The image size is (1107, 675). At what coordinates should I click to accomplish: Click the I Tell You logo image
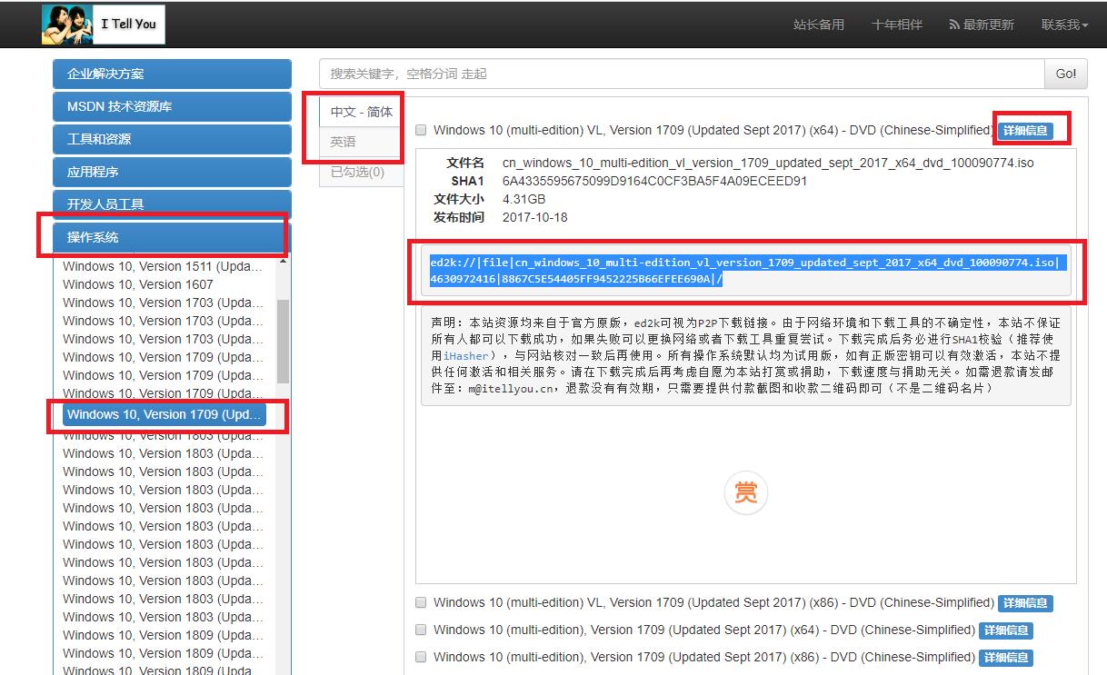coord(104,24)
